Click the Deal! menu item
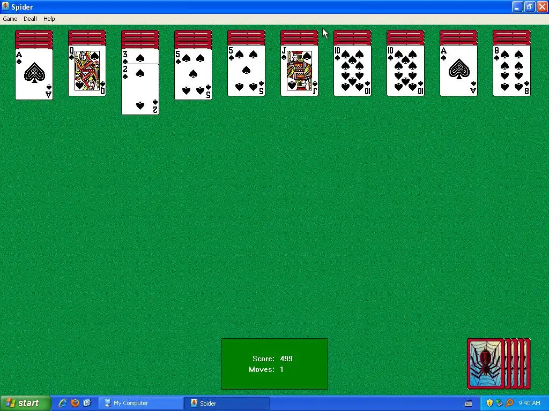The height and width of the screenshot is (411, 549). pos(30,19)
